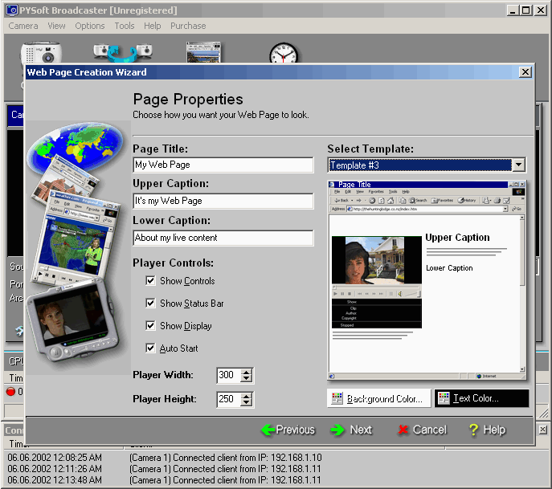Proceed using the green Next arrow
Viewport: 552px width, 489px height.
pos(338,430)
